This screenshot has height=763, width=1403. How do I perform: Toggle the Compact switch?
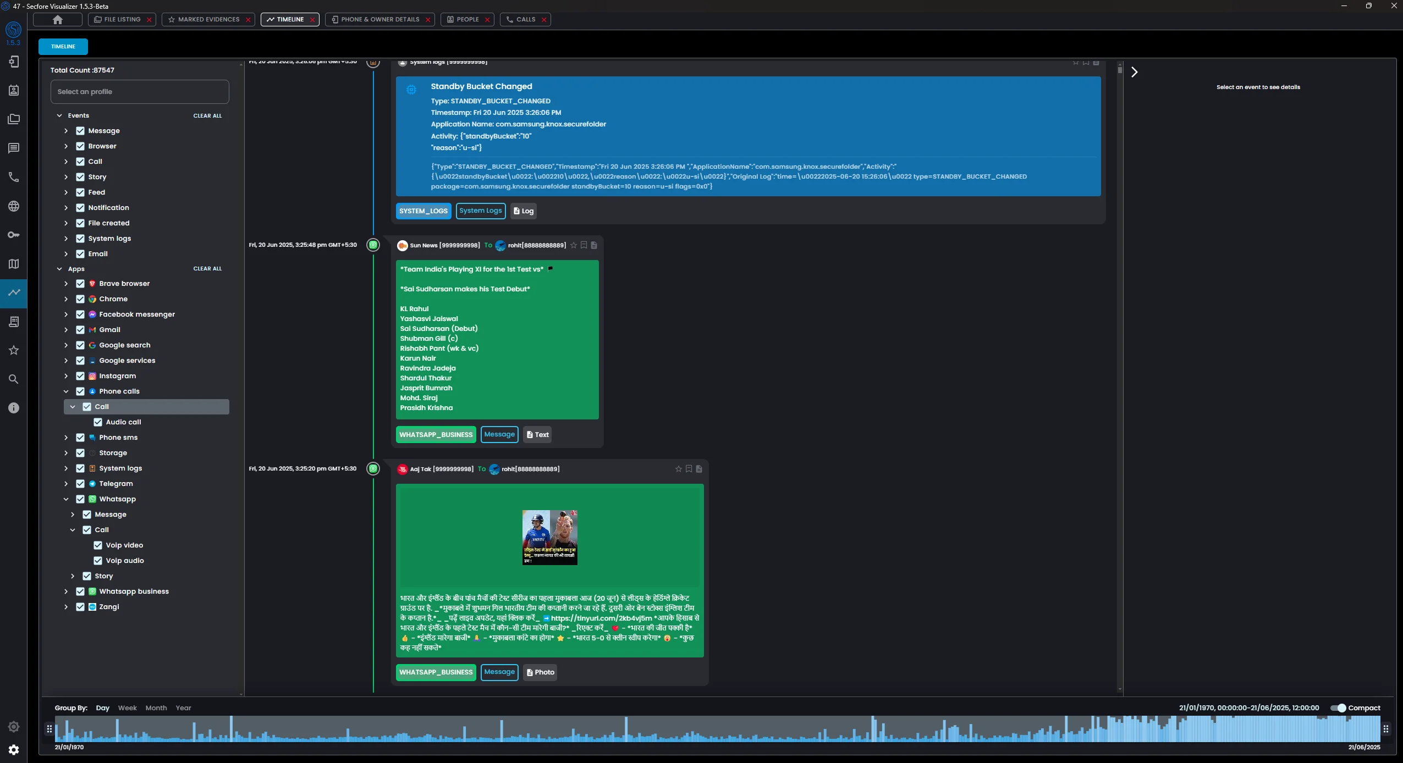click(1338, 708)
